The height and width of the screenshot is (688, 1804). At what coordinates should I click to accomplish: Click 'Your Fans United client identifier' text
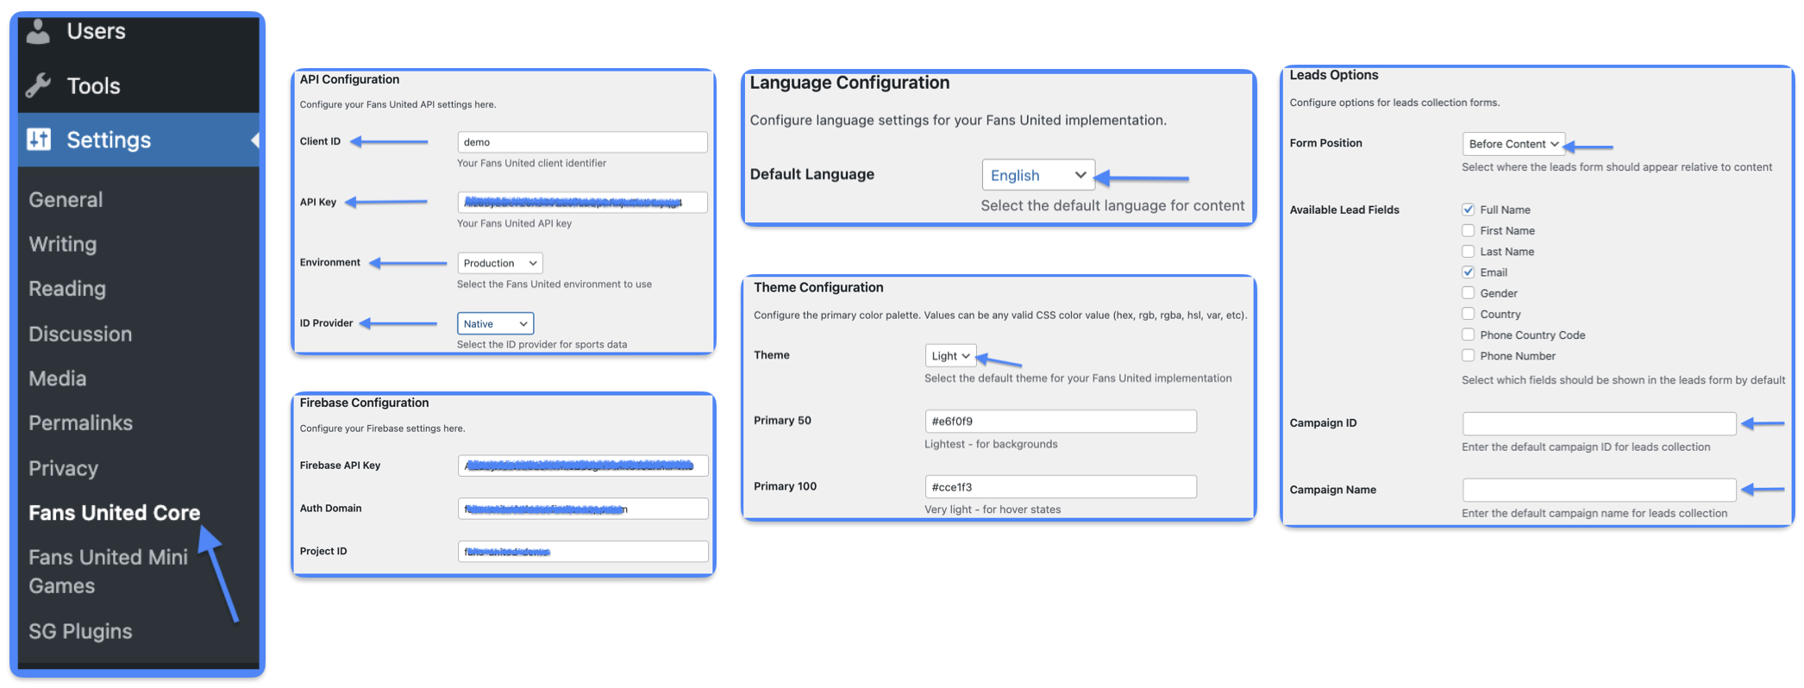(x=531, y=163)
